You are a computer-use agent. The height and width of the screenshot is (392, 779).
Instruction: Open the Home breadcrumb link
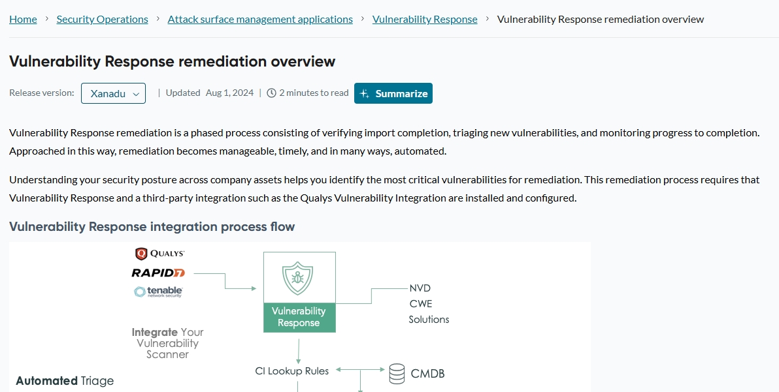[x=23, y=20]
